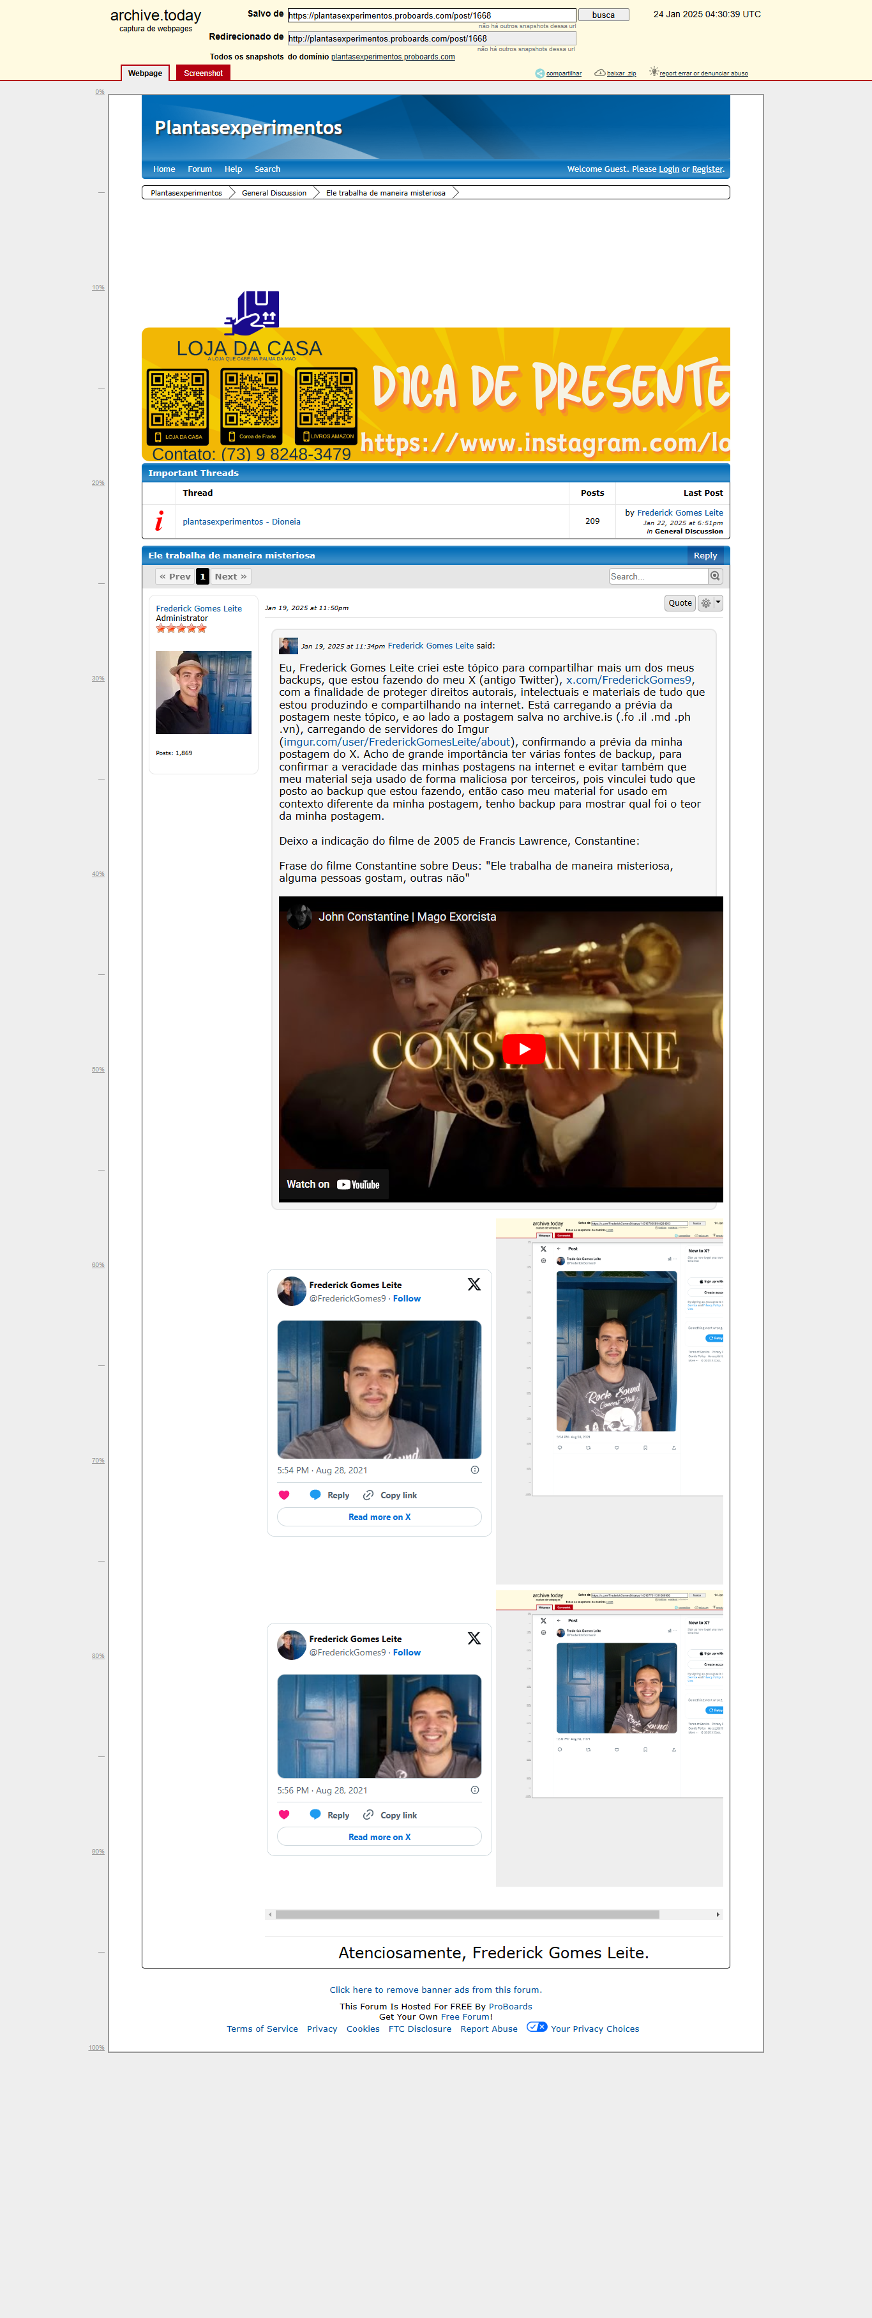
Task: Click the info icon on 5:54 PM tweet
Action: [475, 1470]
